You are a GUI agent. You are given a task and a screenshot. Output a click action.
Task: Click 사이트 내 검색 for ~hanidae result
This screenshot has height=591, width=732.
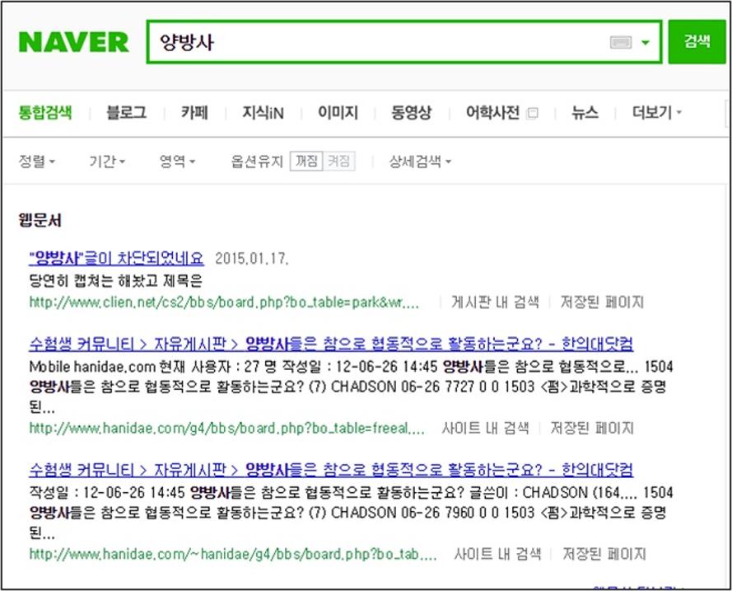pyautogui.click(x=497, y=554)
